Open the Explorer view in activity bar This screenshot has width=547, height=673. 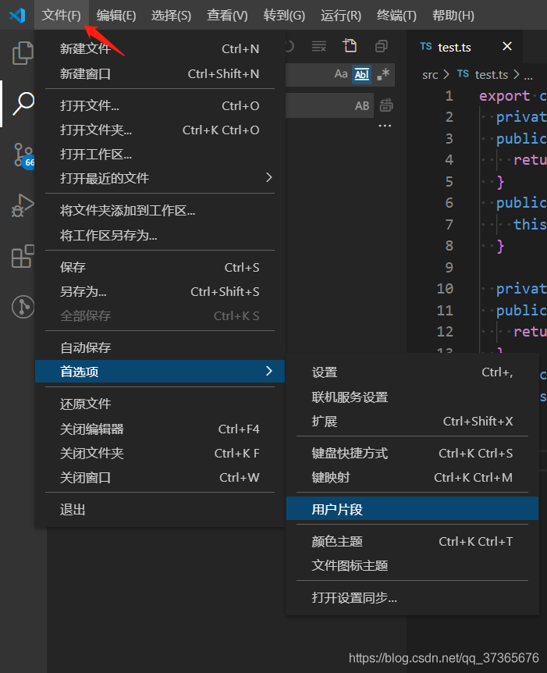point(23,53)
